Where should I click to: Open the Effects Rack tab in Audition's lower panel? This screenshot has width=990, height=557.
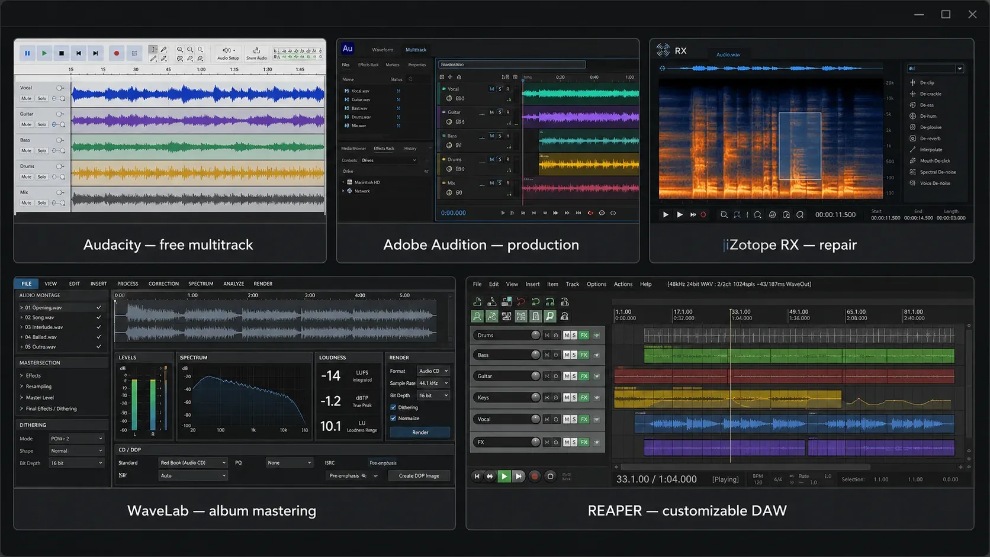(x=384, y=149)
